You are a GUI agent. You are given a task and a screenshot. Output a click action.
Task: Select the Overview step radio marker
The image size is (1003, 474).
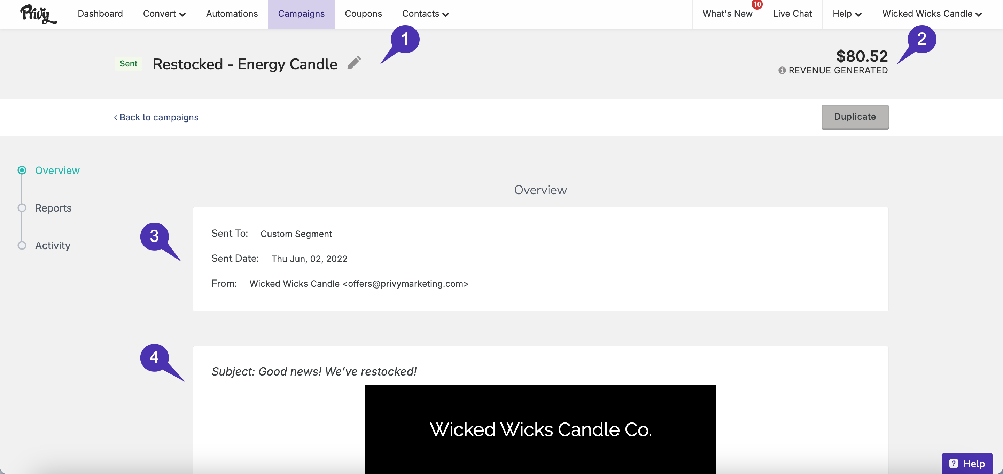point(22,171)
